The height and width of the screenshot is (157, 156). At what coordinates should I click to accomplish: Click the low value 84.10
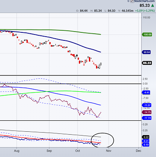tap(112, 11)
